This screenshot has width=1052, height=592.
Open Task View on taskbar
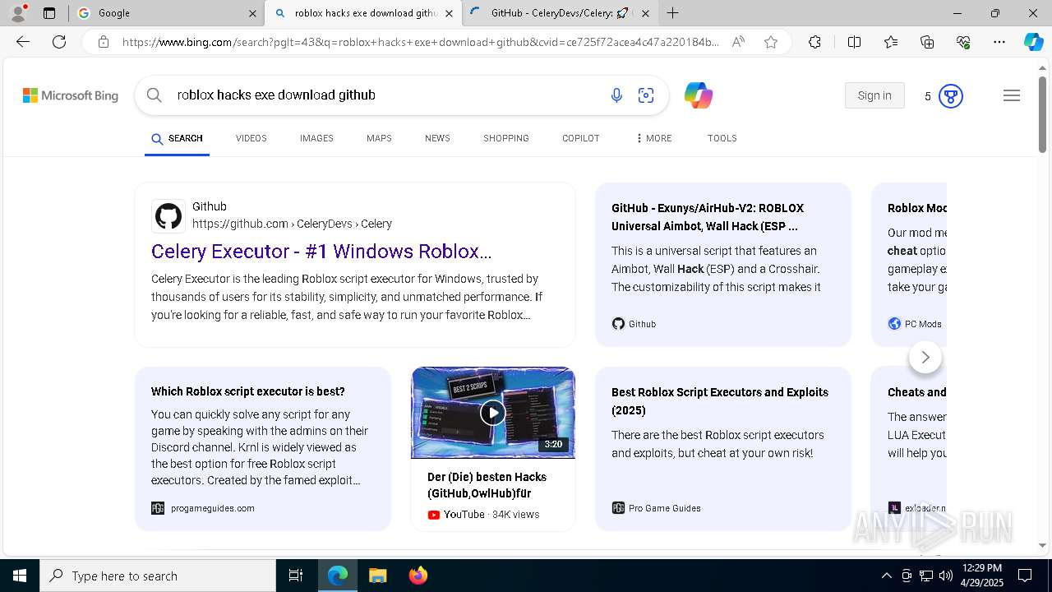(x=296, y=576)
